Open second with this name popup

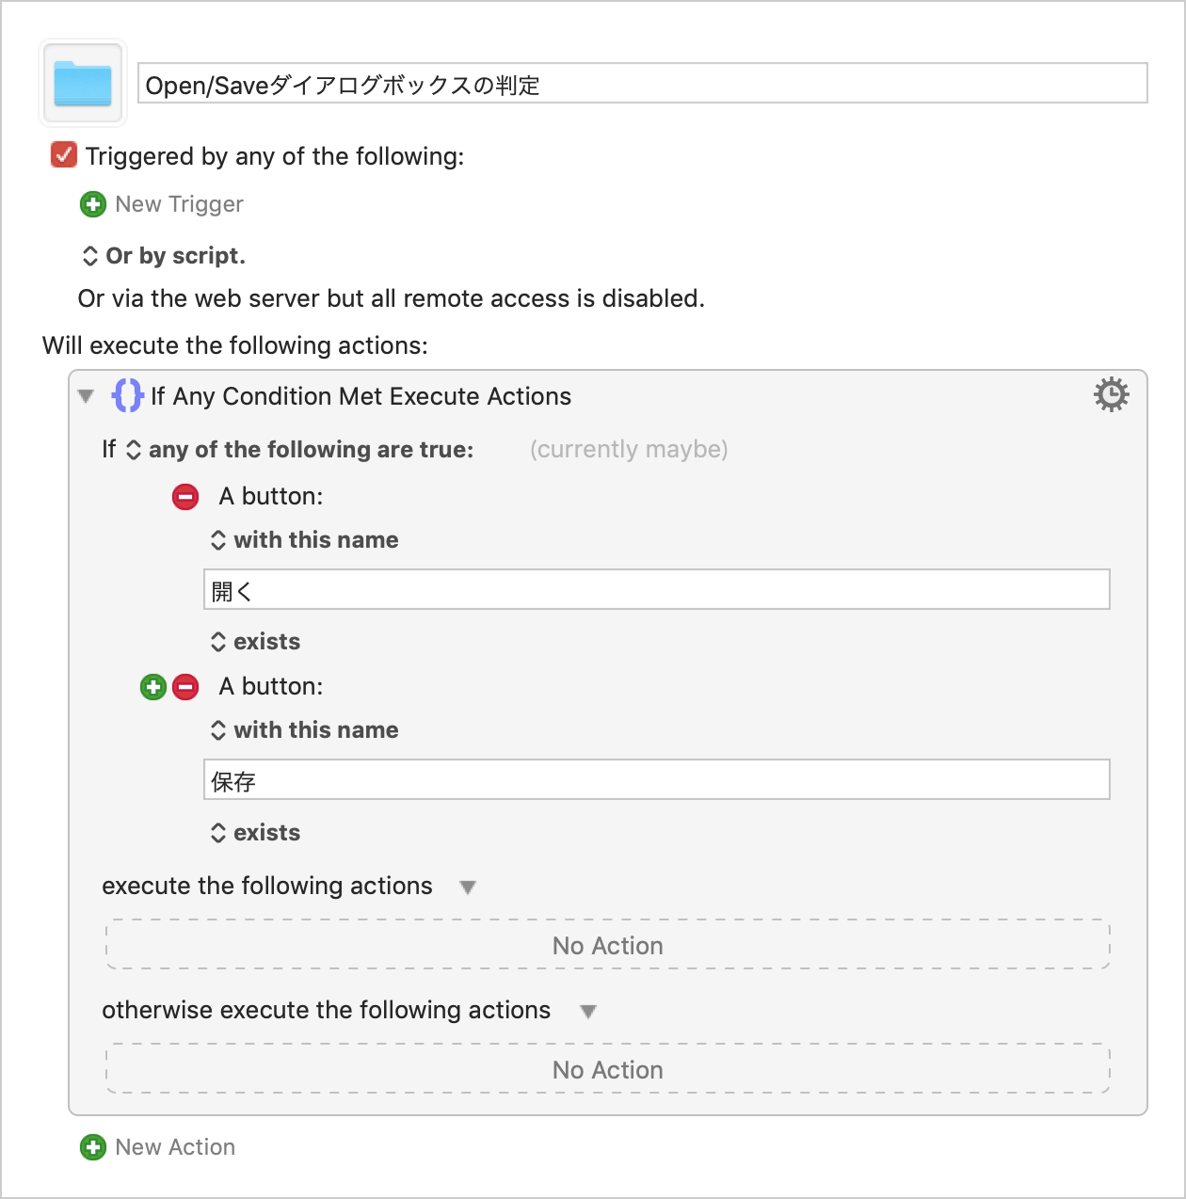click(x=304, y=730)
